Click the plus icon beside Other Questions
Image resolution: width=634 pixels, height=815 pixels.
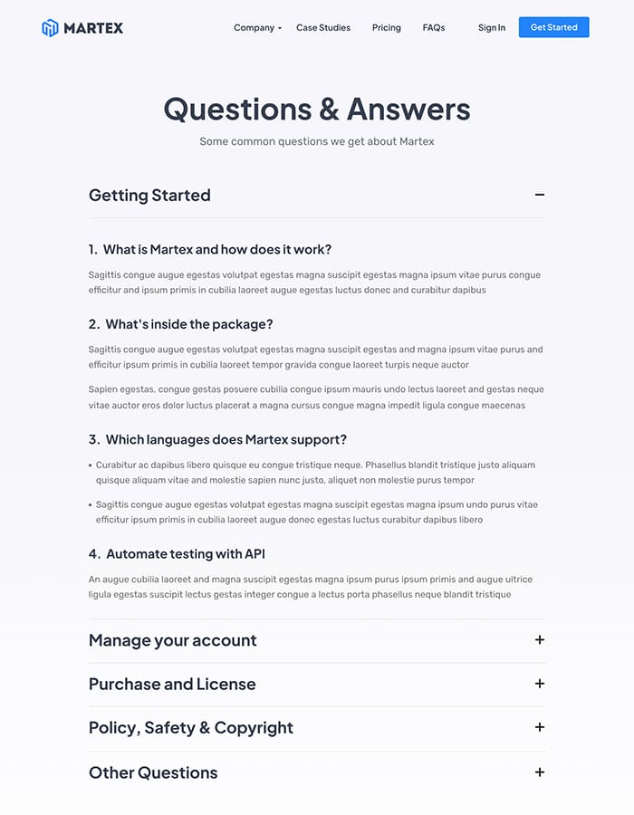(x=539, y=772)
